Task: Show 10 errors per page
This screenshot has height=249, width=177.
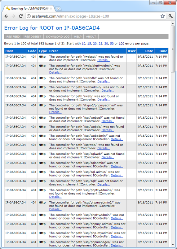Action: click(x=83, y=44)
